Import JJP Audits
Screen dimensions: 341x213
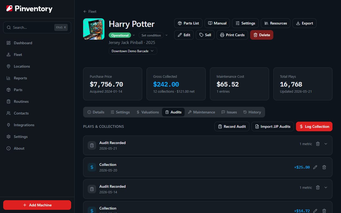tap(273, 126)
